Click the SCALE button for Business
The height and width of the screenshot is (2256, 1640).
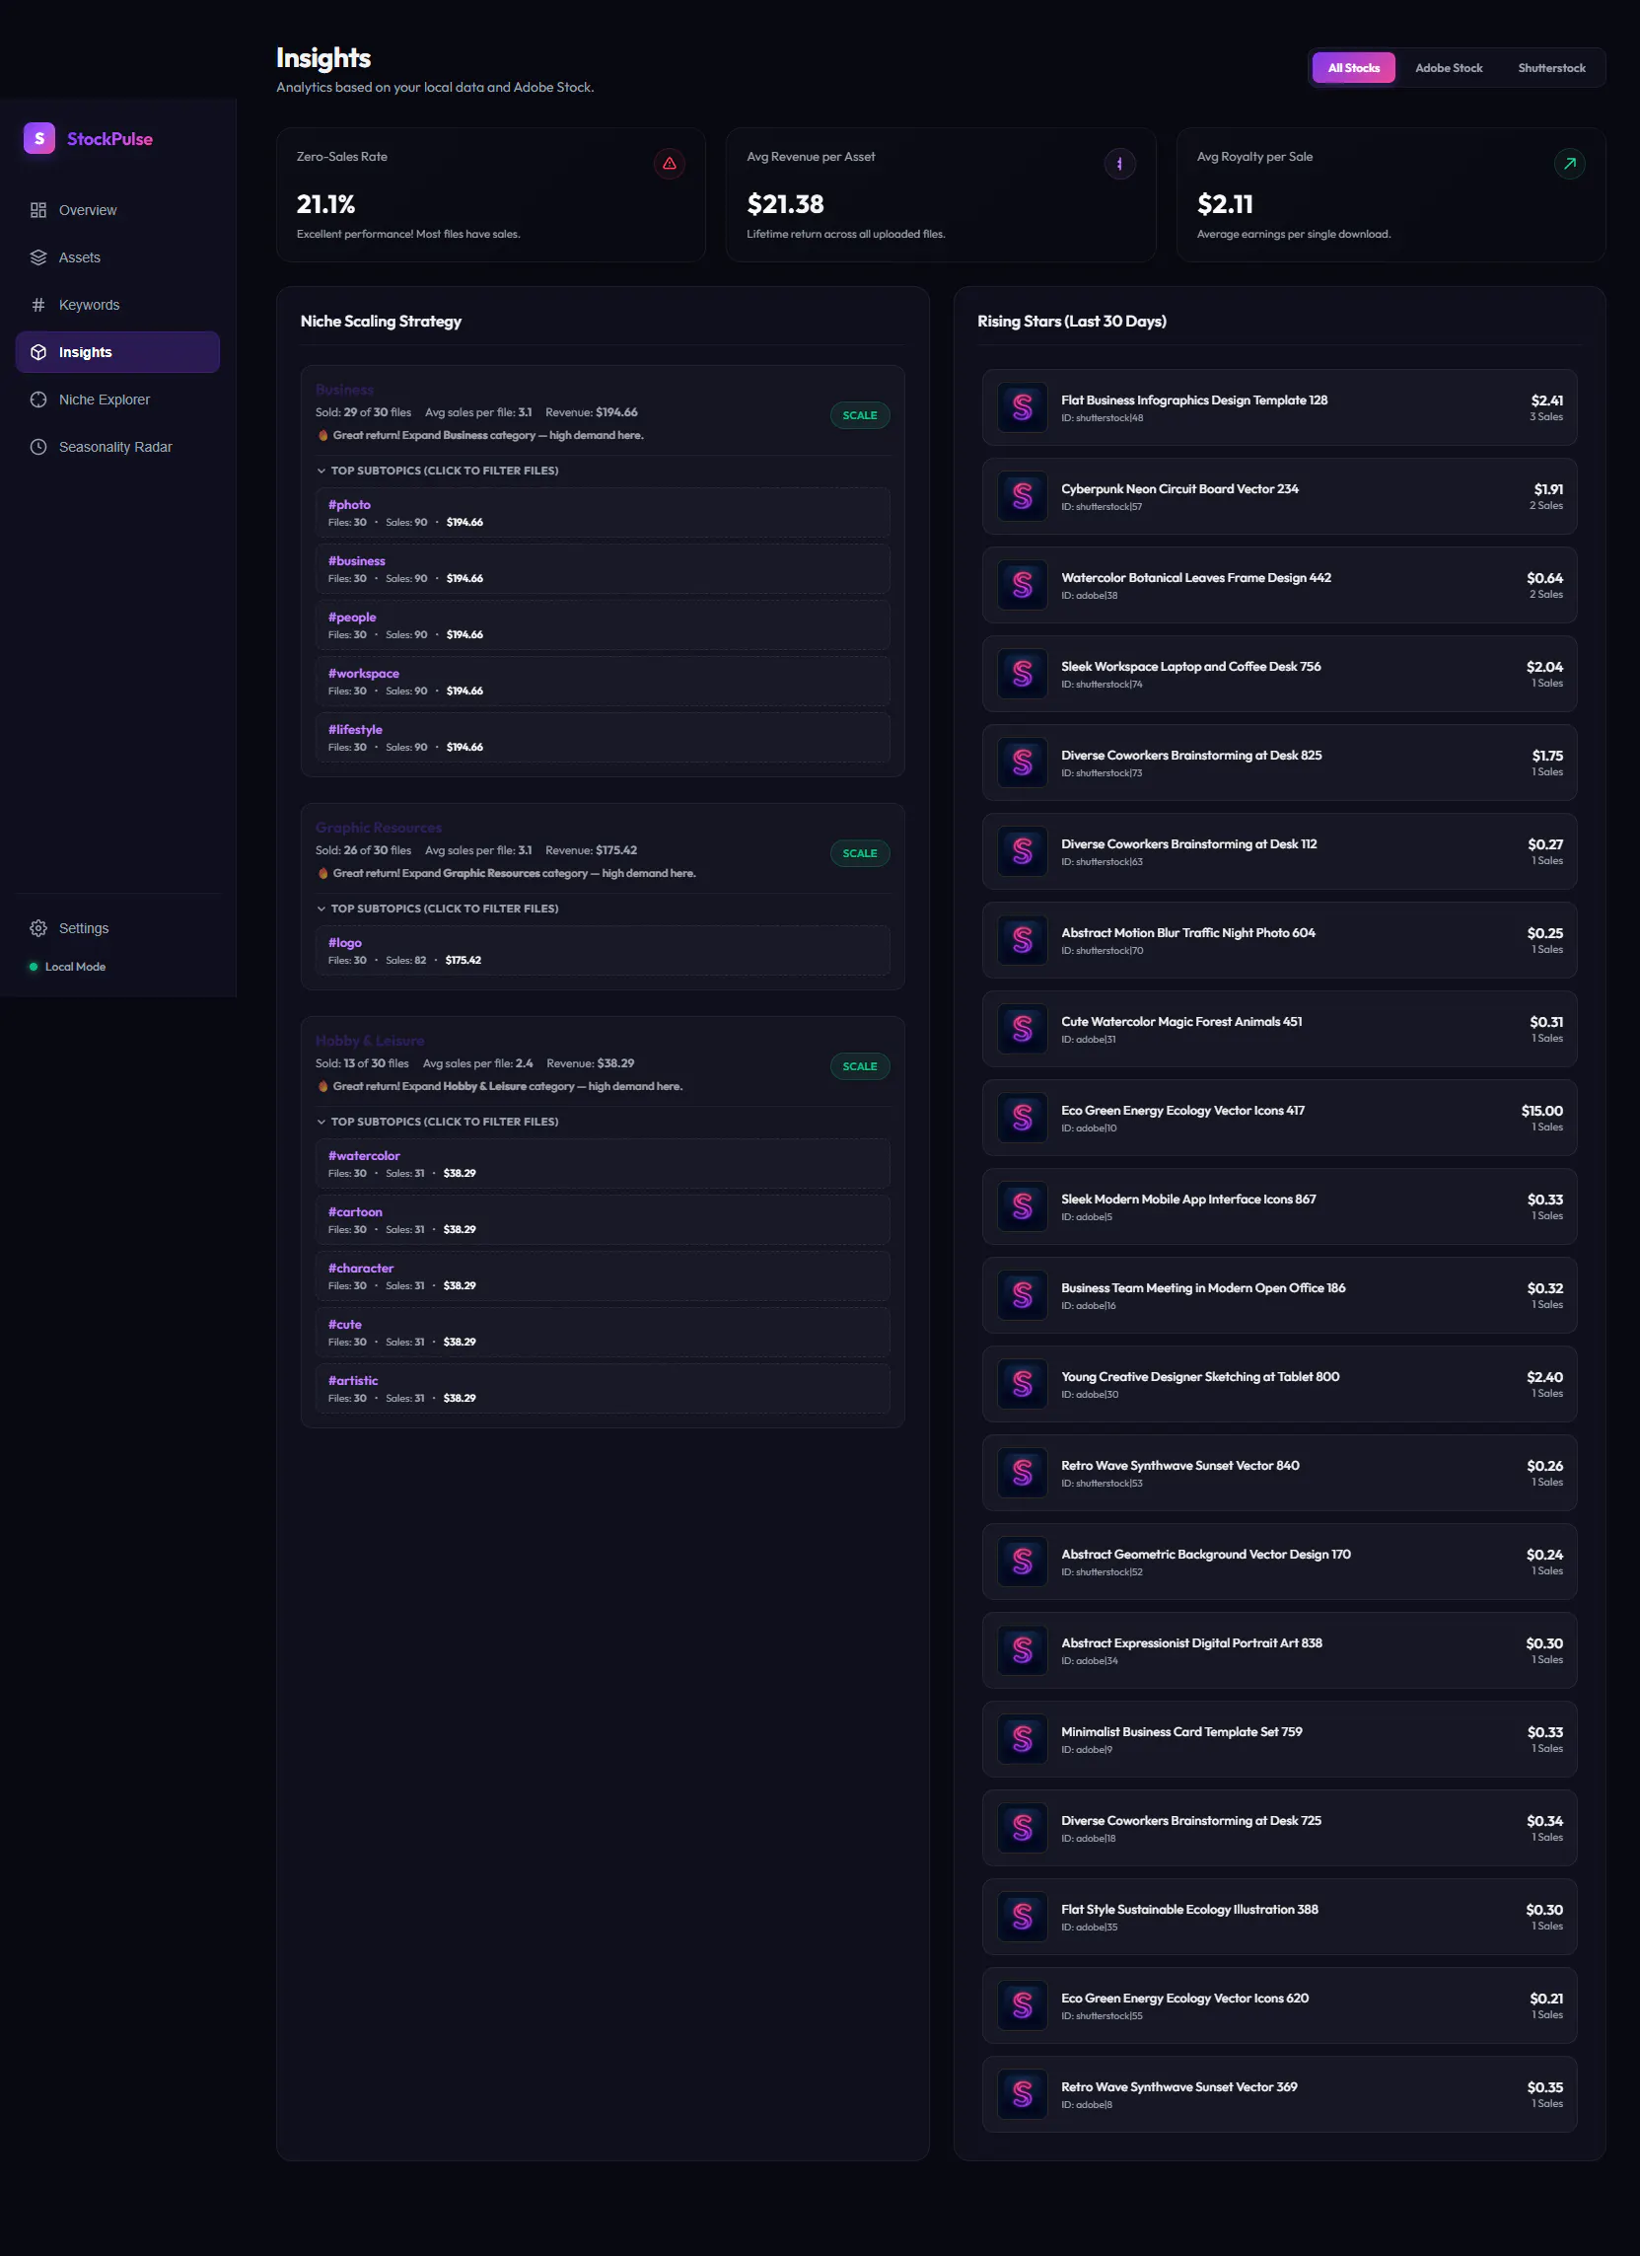(859, 414)
